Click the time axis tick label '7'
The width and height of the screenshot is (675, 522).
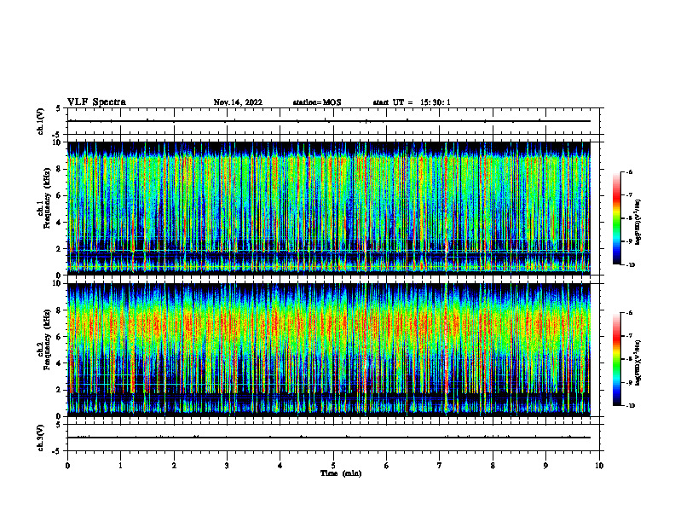click(440, 466)
